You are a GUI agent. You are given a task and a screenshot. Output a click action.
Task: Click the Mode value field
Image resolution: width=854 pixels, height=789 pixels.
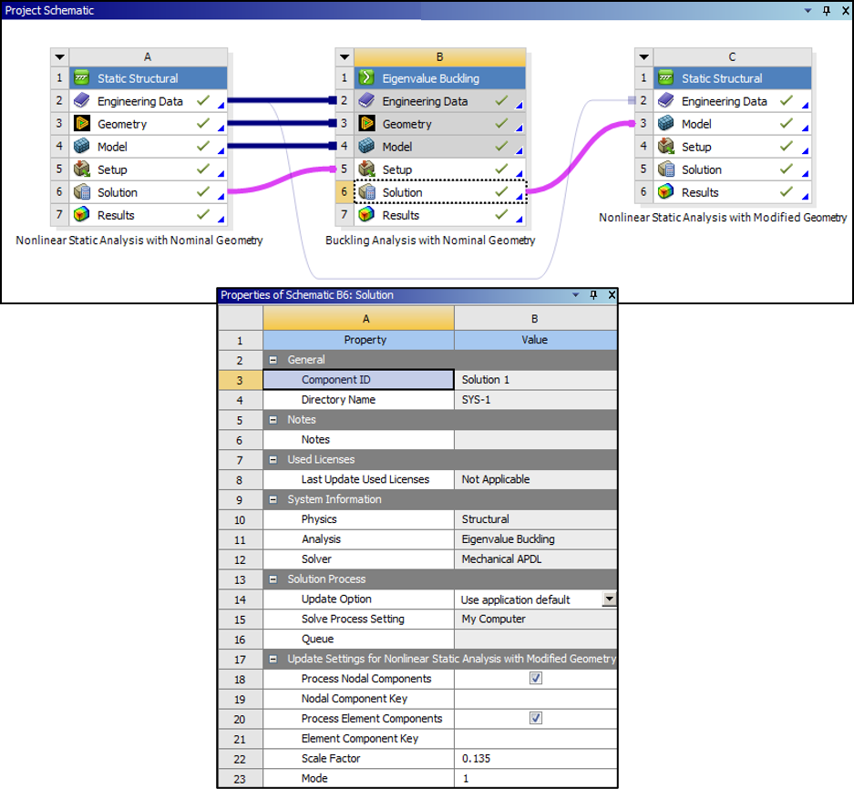click(535, 778)
